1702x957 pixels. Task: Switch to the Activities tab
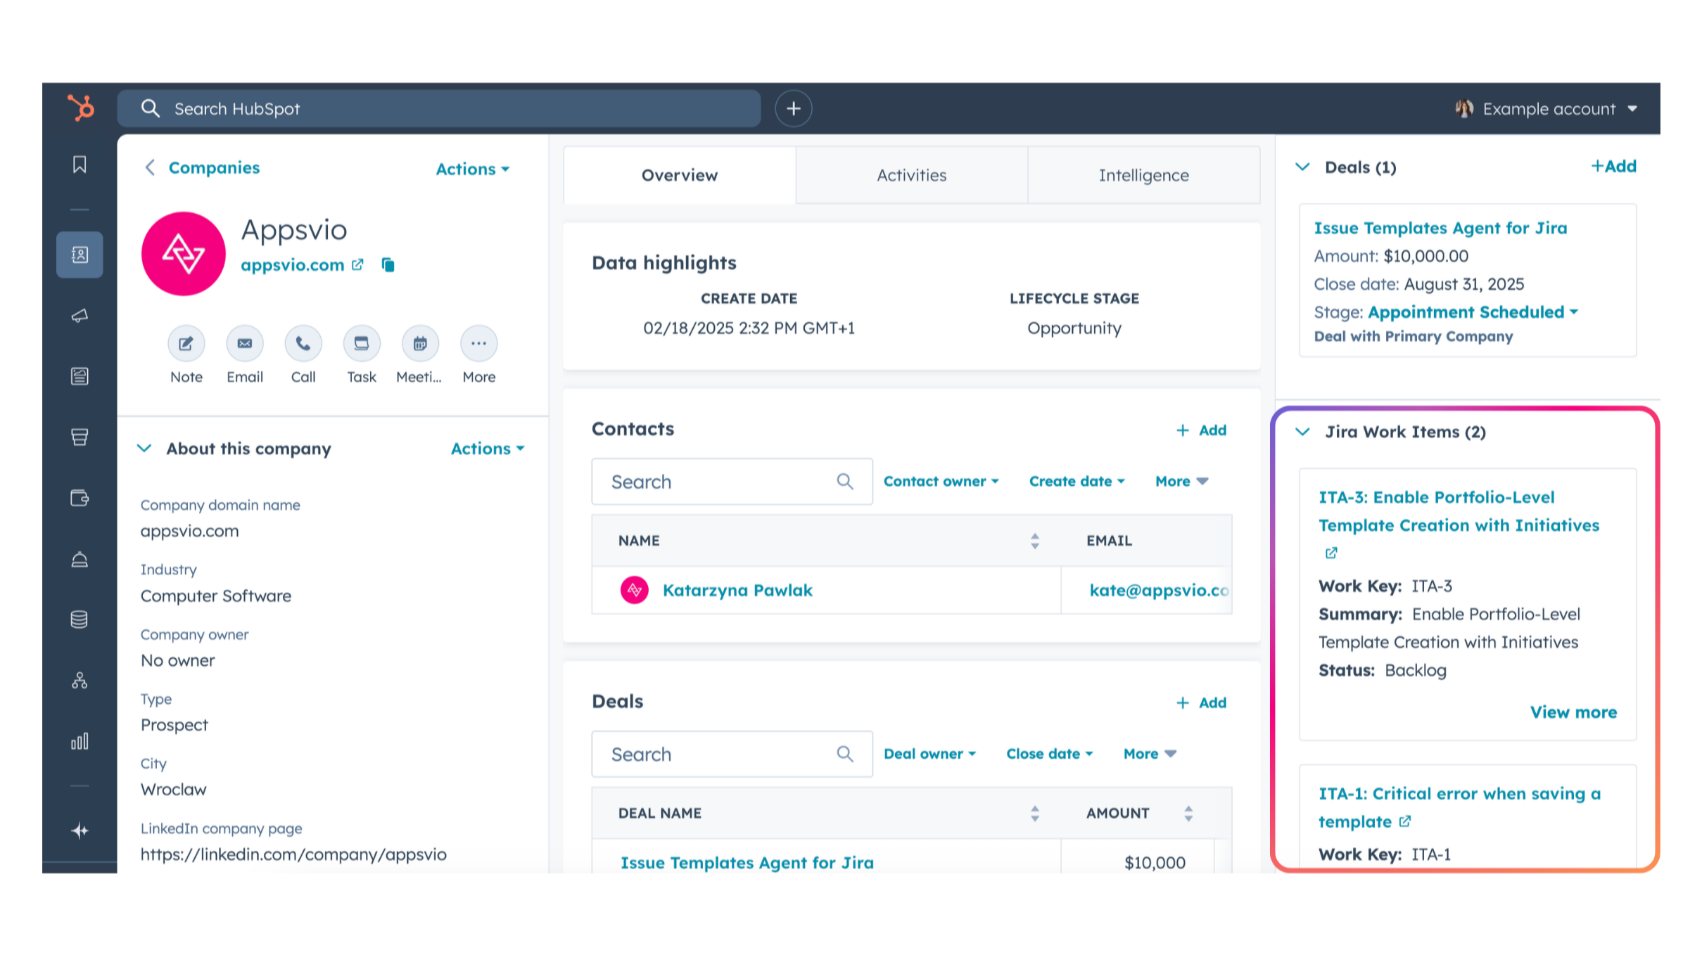tap(911, 175)
